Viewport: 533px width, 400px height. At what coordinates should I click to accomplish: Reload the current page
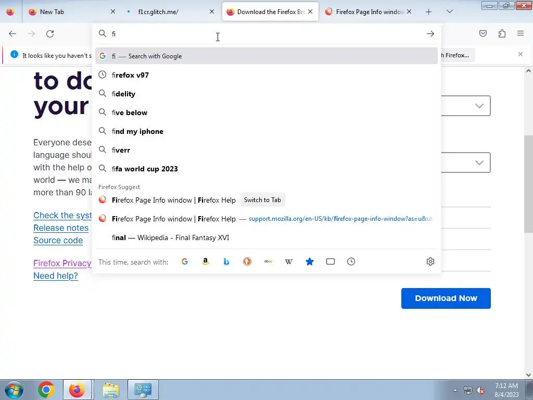(x=50, y=34)
